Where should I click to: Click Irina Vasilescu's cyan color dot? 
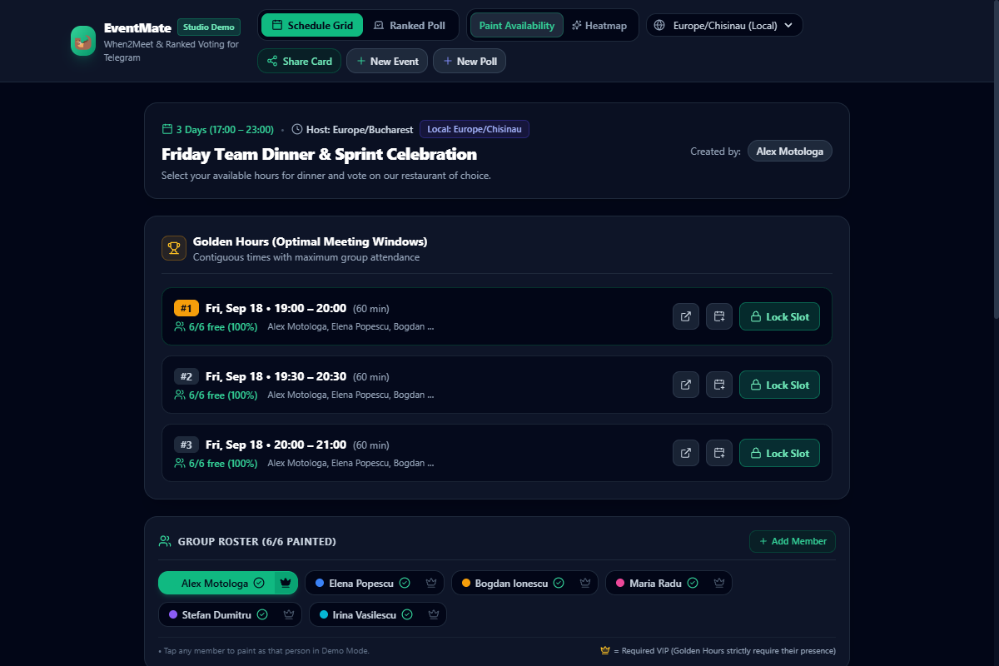tap(324, 614)
